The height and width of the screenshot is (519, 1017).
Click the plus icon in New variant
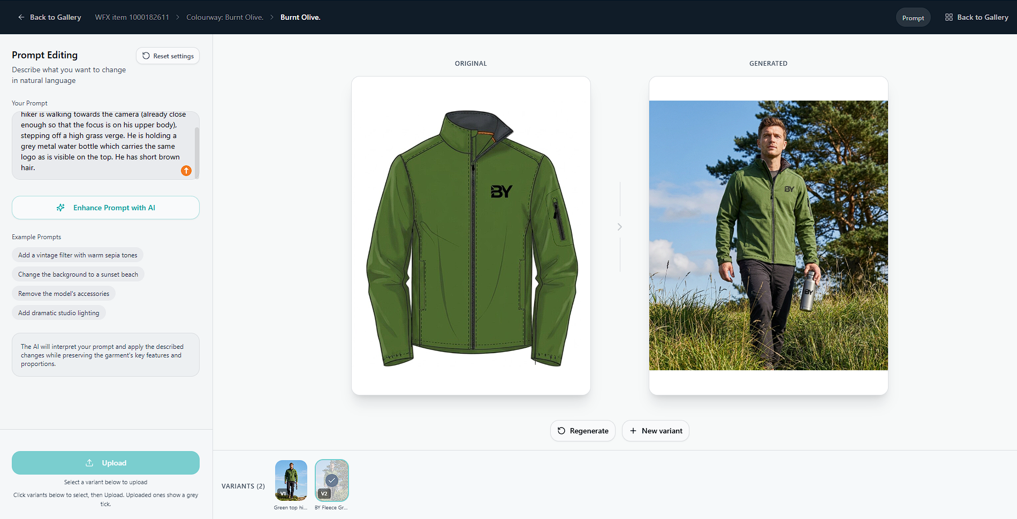coord(633,431)
